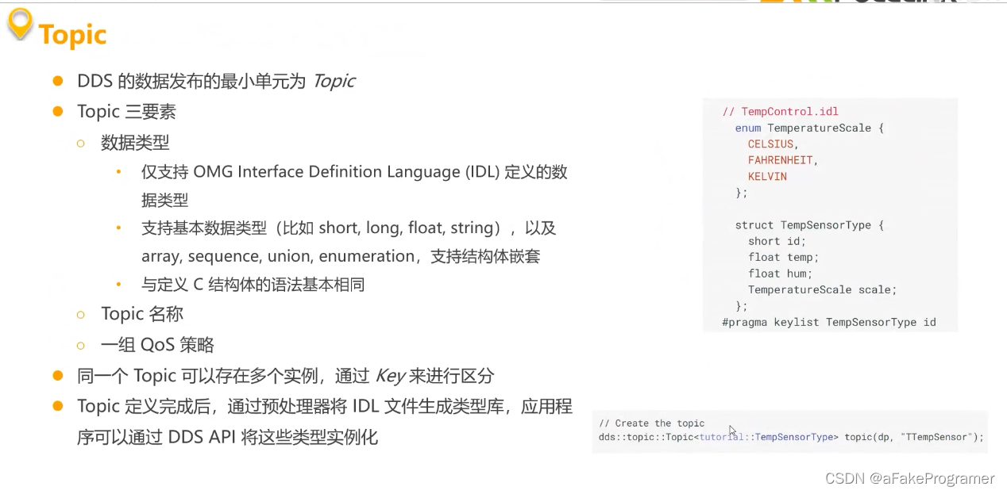Select the orange bullet next to DDS 最小单元
Image resolution: width=1007 pixels, height=494 pixels.
tap(57, 80)
